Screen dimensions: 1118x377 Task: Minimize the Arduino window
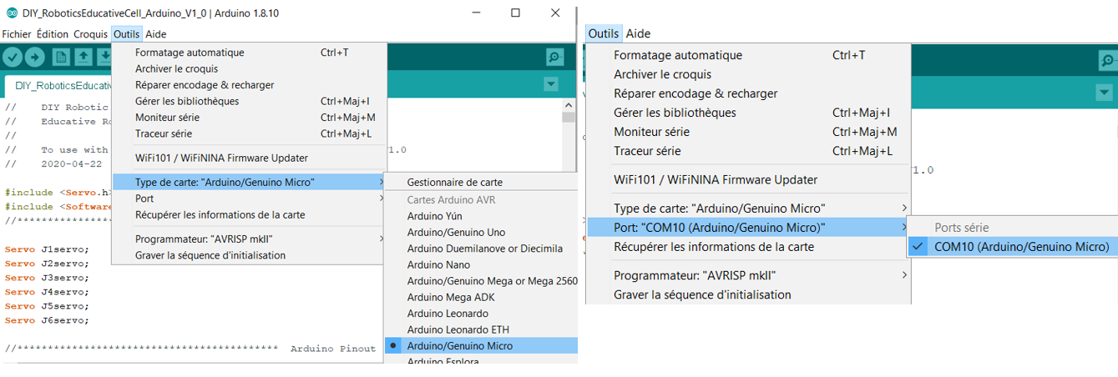click(476, 13)
